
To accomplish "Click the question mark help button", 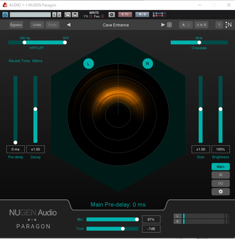I will (x=219, y=25).
